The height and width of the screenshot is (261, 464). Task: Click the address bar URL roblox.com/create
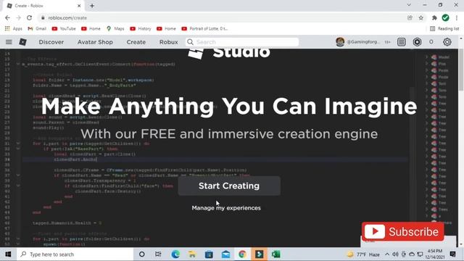(x=67, y=17)
